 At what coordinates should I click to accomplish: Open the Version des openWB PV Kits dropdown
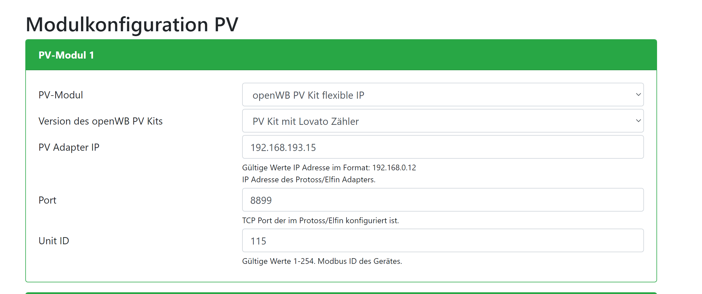click(442, 121)
